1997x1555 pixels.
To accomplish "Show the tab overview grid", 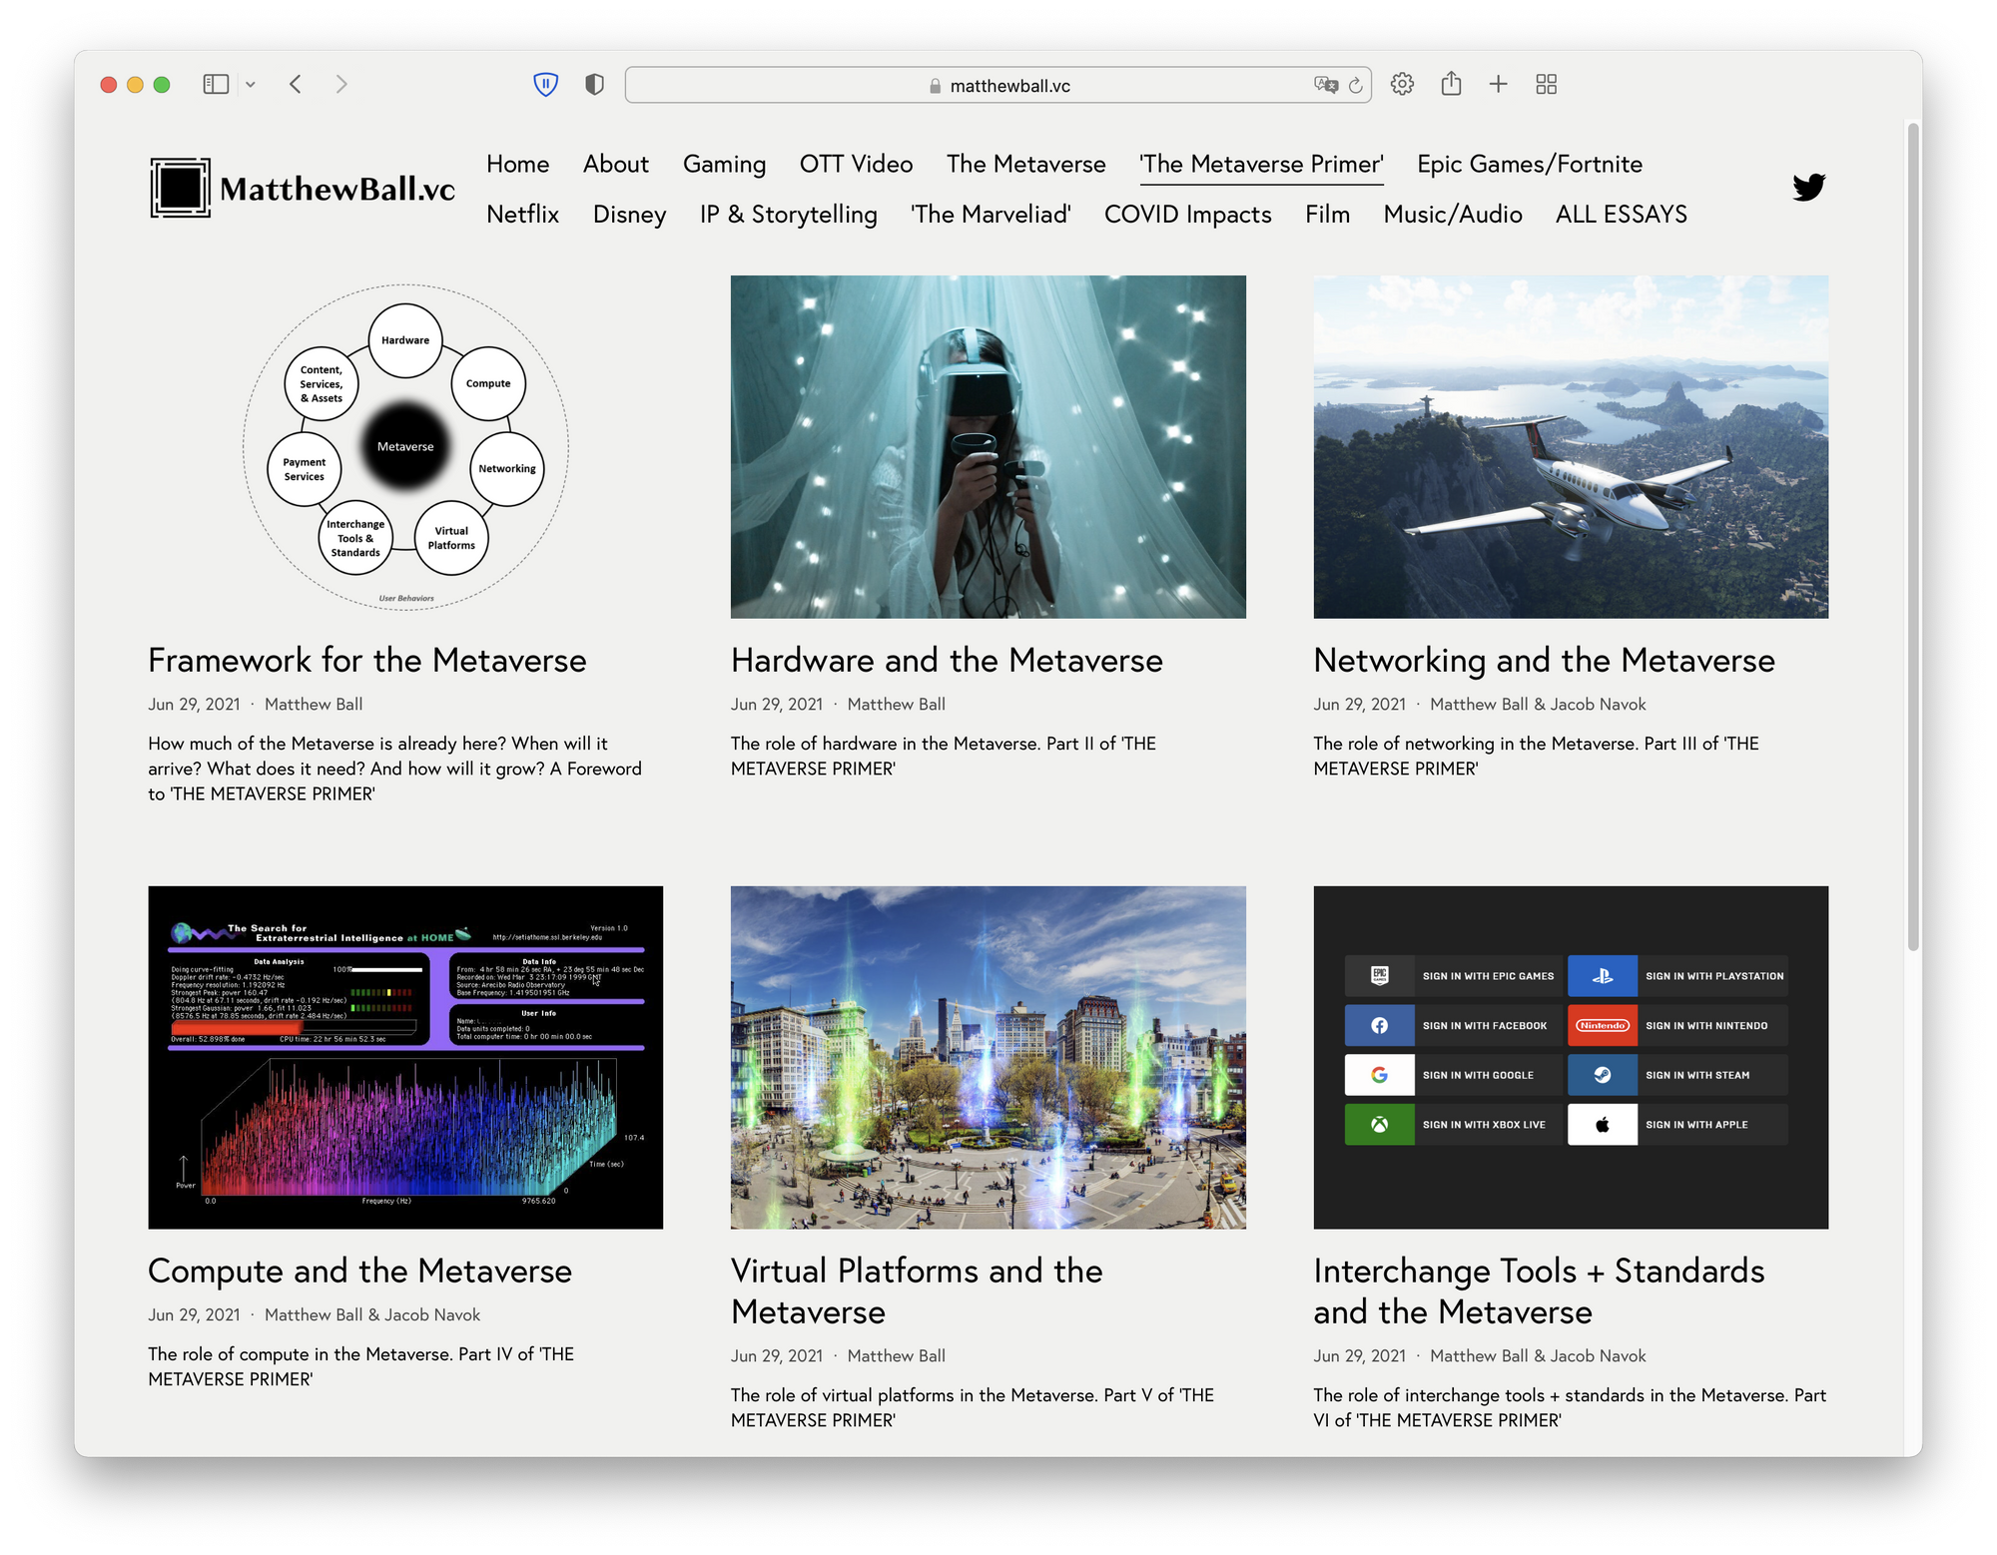I will click(x=1547, y=85).
